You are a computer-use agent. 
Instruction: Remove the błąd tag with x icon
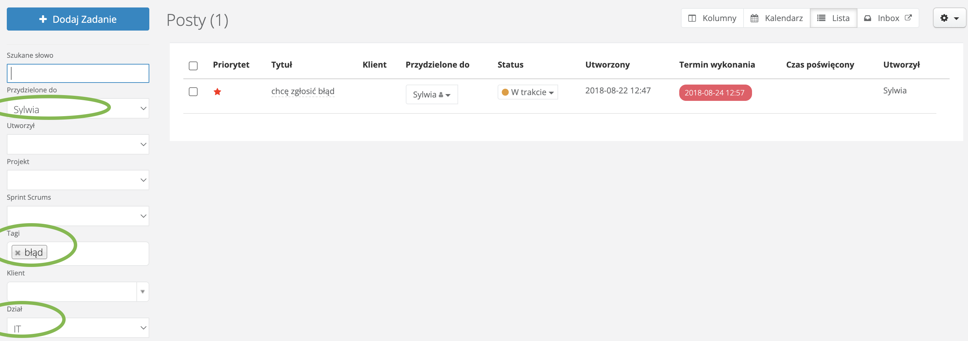tap(18, 252)
